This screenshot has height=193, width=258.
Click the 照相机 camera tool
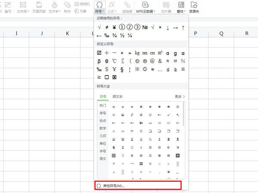click(x=82, y=4)
